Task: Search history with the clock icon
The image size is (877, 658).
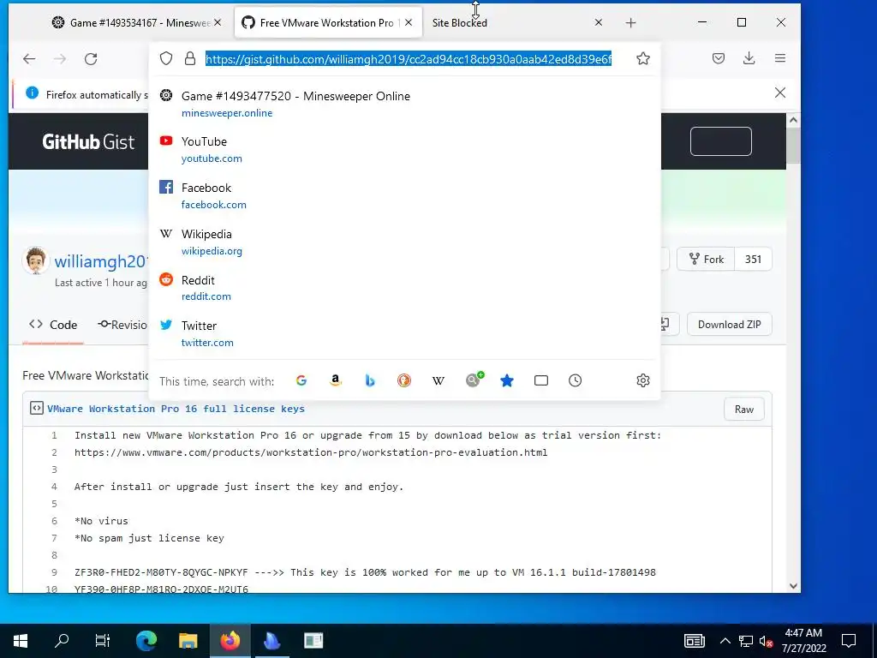Action: pos(575,380)
